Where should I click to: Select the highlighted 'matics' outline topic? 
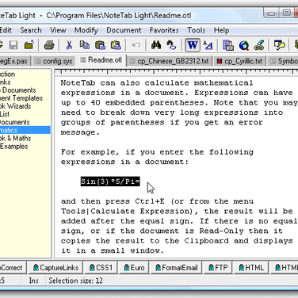[25, 130]
